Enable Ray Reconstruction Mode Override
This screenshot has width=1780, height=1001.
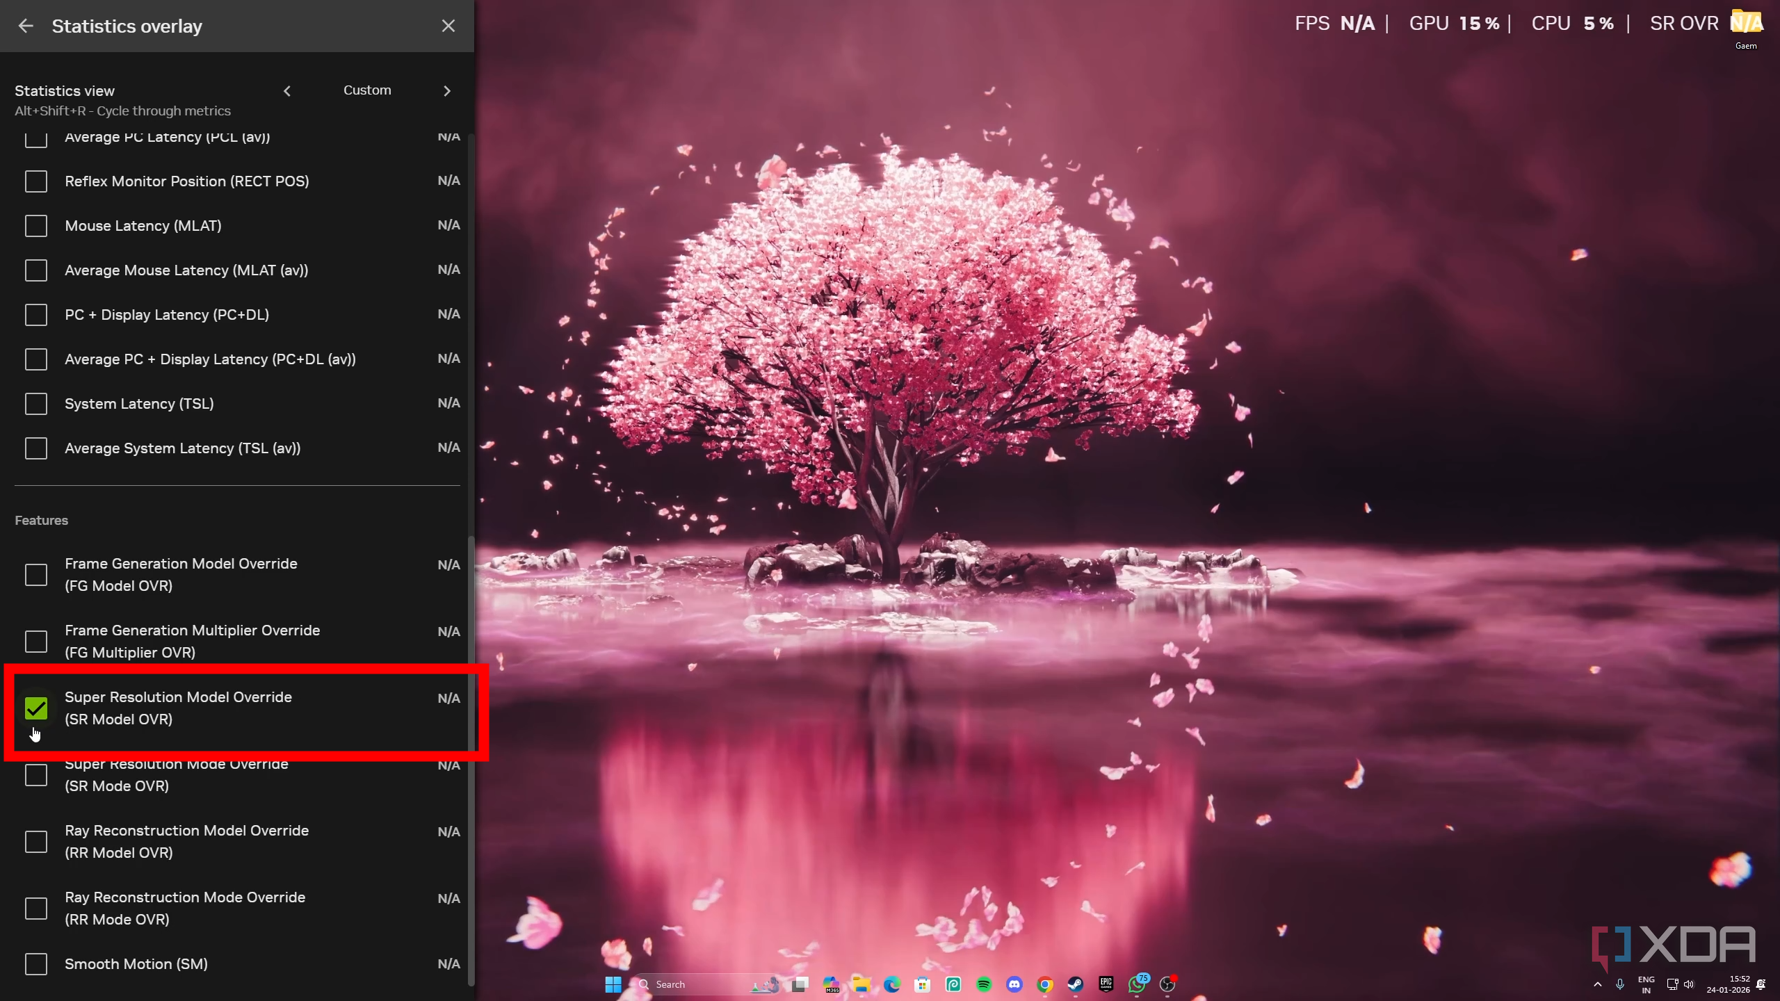(x=36, y=909)
